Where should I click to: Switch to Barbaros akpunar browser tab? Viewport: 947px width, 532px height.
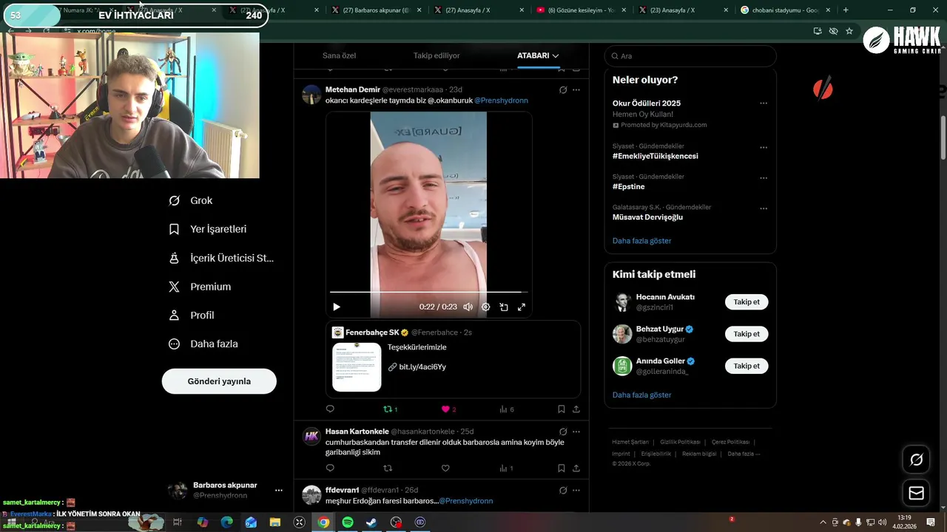tap(375, 10)
